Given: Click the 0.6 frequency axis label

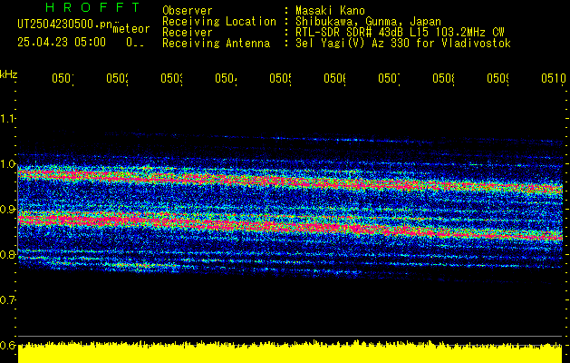Looking at the screenshot, I should pos(7,345).
